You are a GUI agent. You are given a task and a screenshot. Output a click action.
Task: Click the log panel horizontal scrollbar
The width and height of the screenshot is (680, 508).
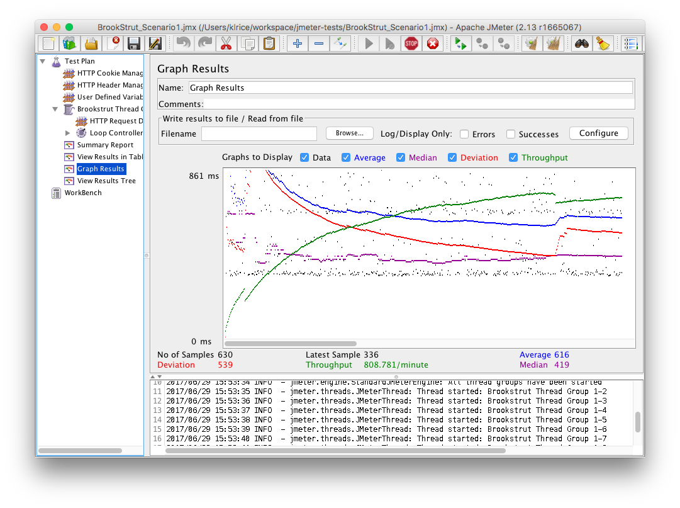(x=335, y=451)
